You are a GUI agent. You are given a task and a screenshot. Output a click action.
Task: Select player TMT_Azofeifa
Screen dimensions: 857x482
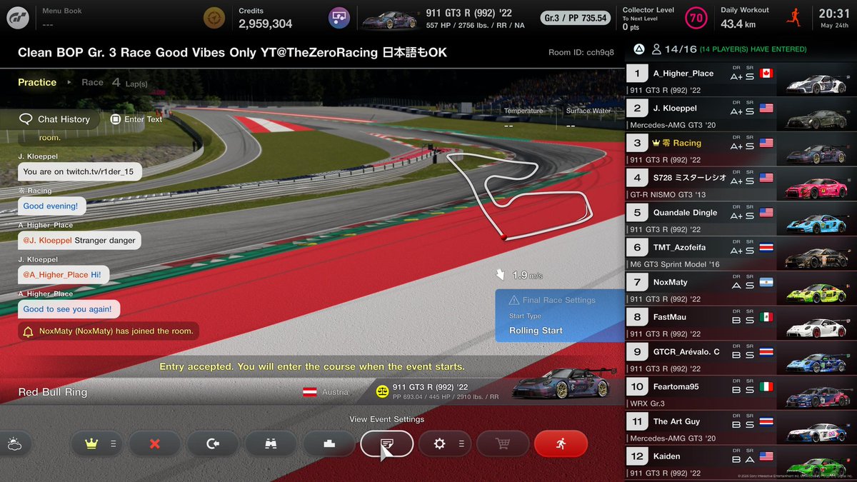point(741,253)
